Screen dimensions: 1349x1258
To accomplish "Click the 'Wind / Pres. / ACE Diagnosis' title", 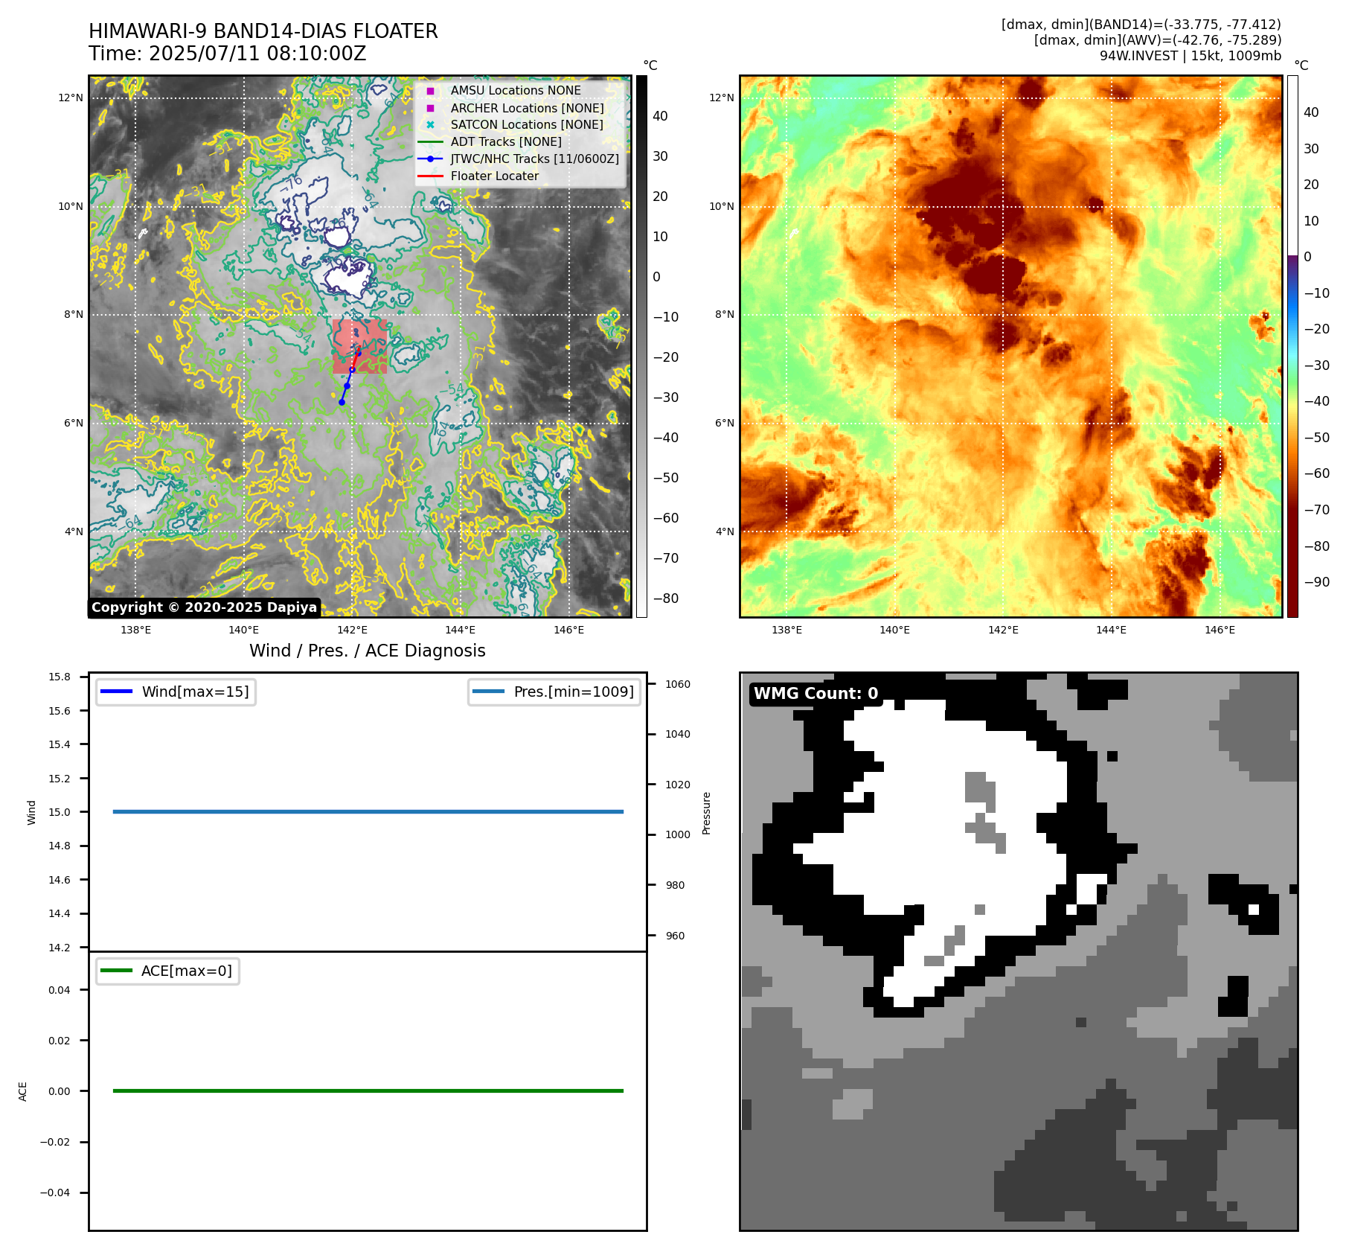I will pyautogui.click(x=368, y=651).
